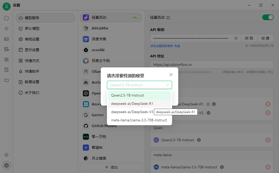
Task: Show the API key with eye icon
Action: point(236,38)
